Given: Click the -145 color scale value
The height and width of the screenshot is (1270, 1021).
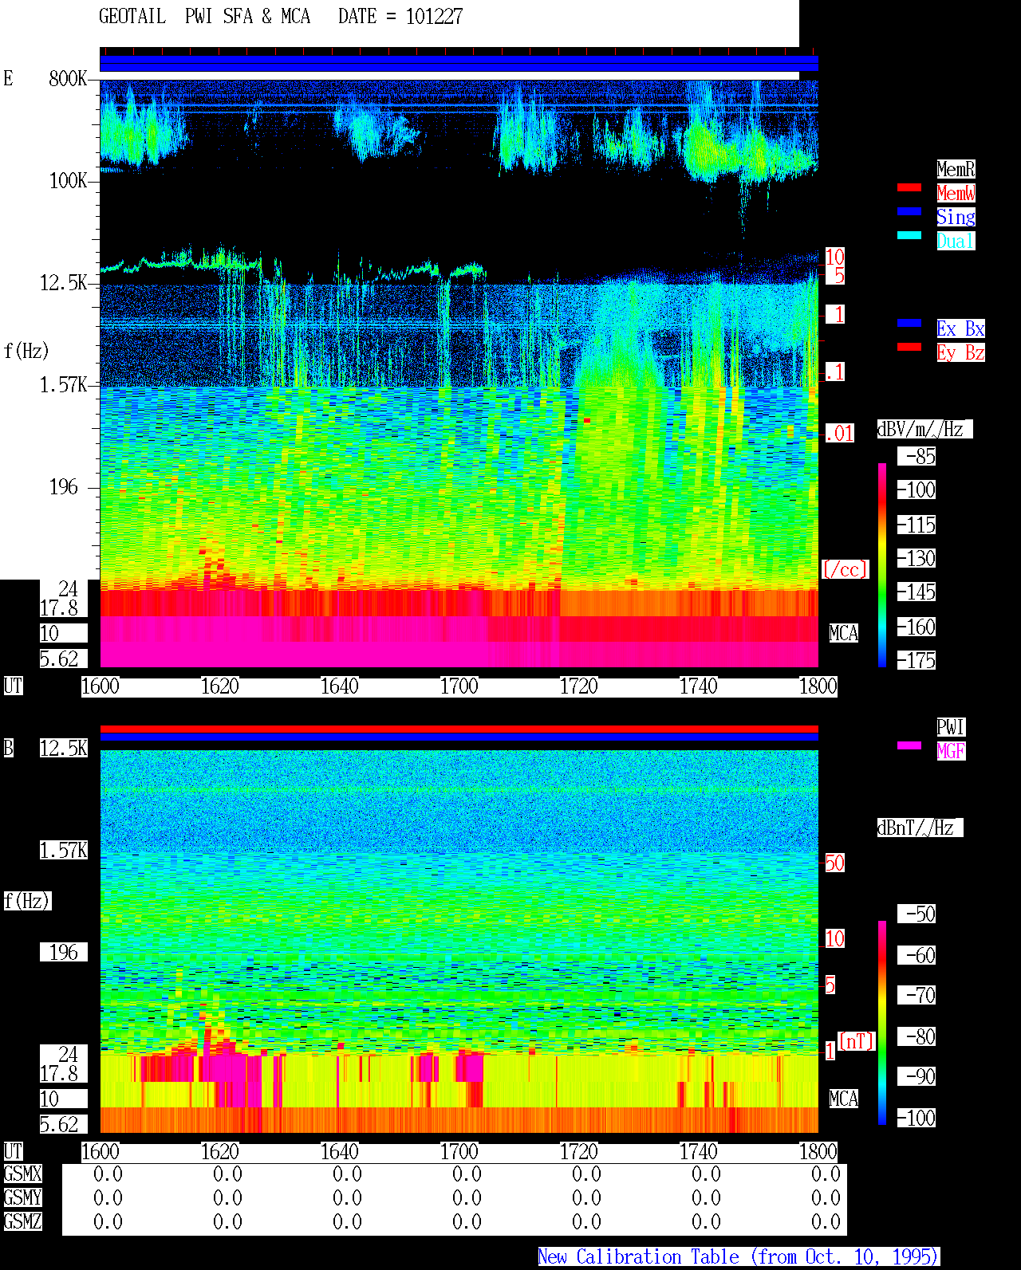Looking at the screenshot, I should click(x=917, y=592).
